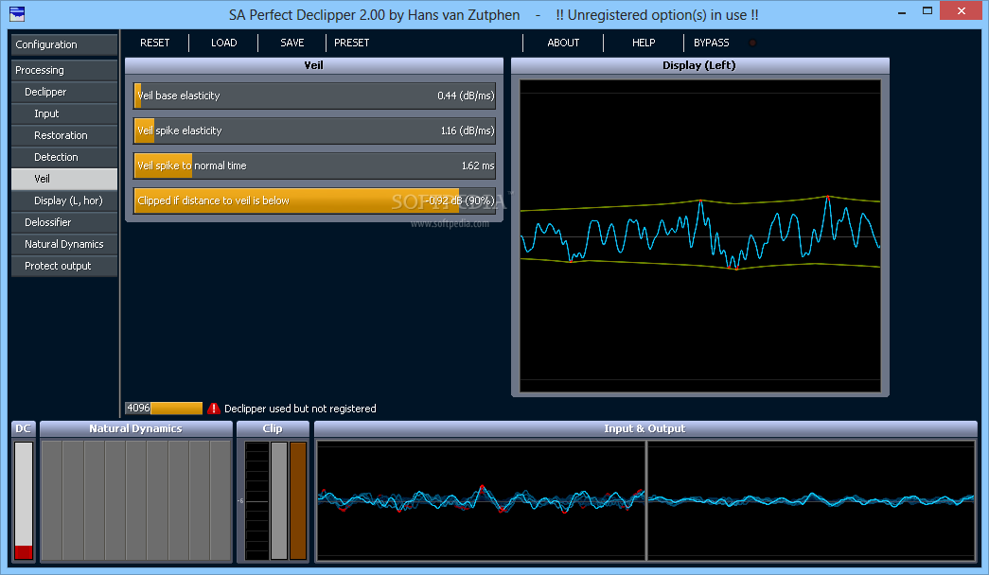This screenshot has width=989, height=575.
Task: Click the input waveform in Input & Output
Action: tap(482, 500)
